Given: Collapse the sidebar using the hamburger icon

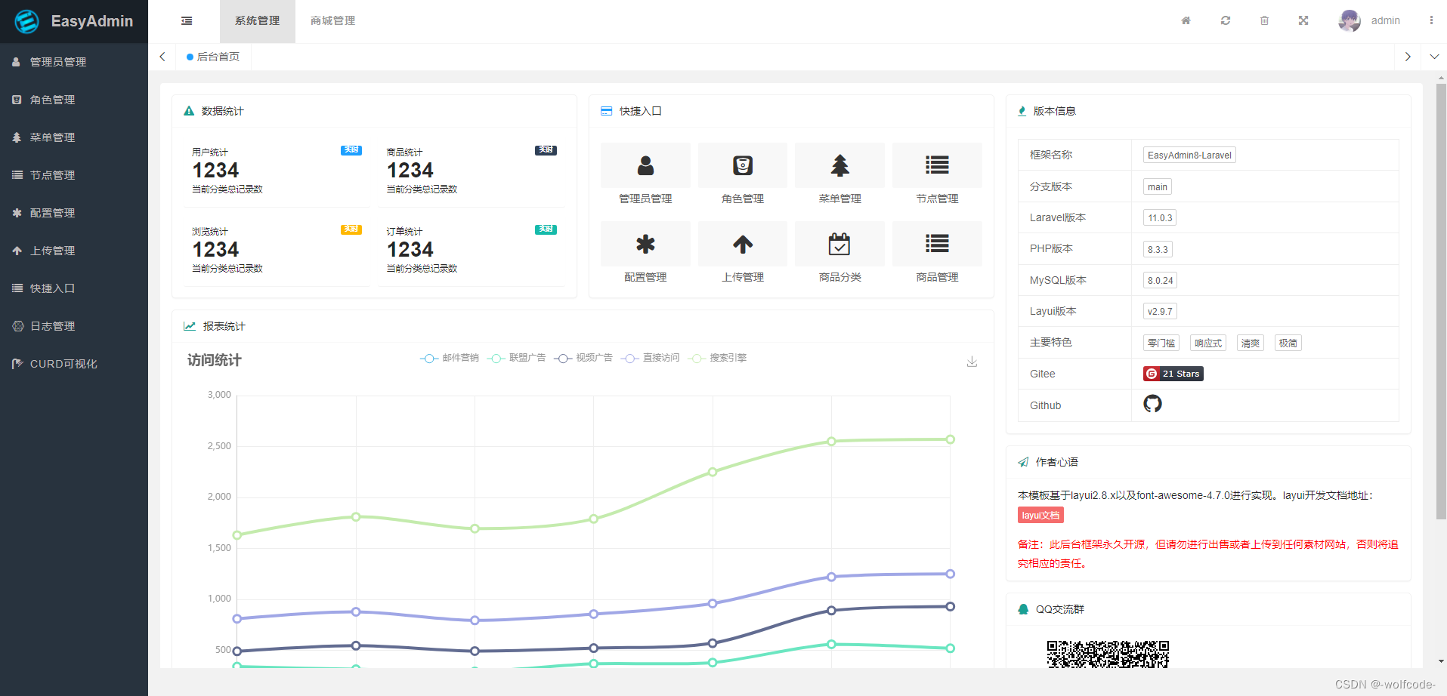Looking at the screenshot, I should pyautogui.click(x=186, y=20).
